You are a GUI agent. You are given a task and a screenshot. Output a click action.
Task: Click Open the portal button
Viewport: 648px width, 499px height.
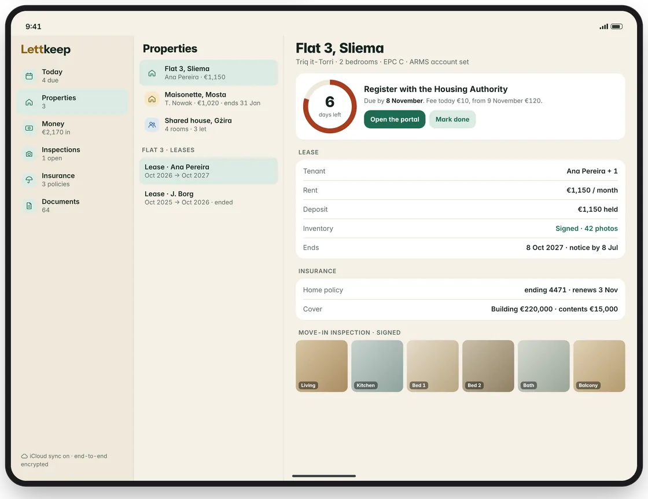[x=395, y=119]
